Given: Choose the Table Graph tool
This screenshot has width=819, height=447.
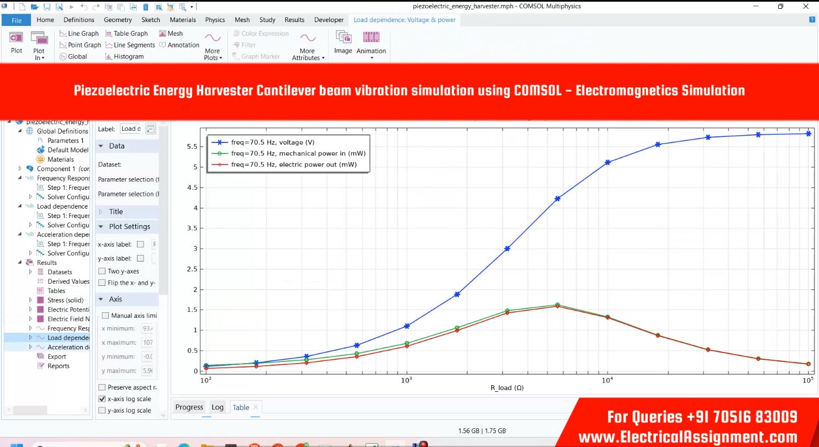Looking at the screenshot, I should [x=126, y=34].
